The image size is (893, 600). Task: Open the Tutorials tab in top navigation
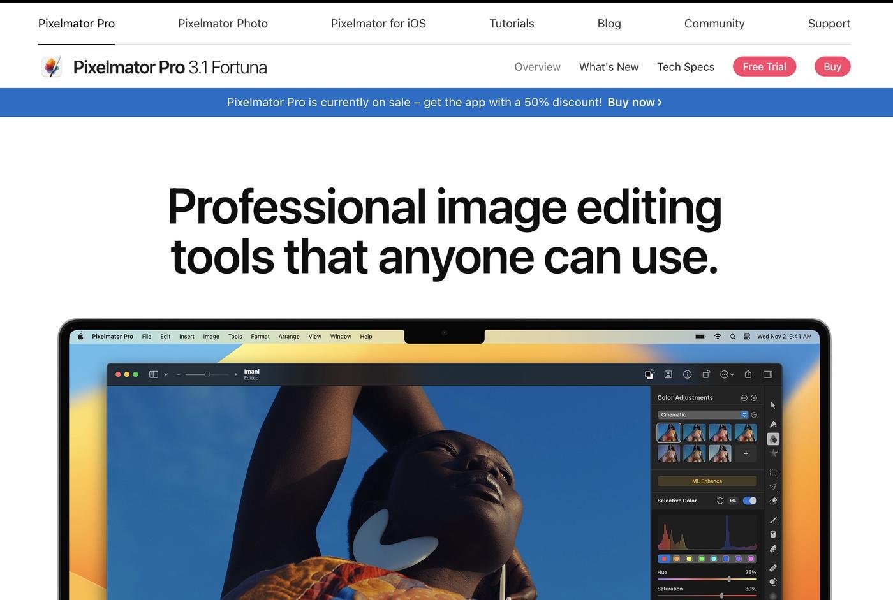point(512,24)
